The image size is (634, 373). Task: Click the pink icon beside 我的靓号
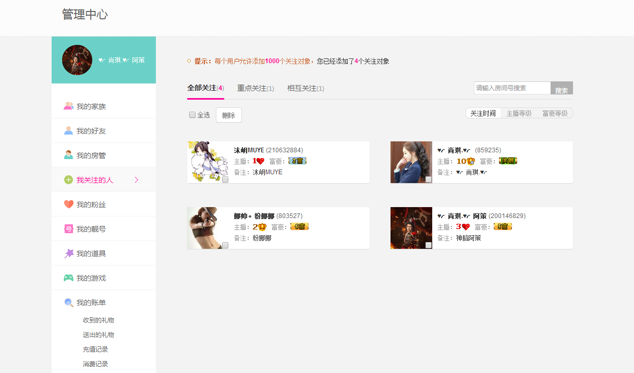(68, 229)
